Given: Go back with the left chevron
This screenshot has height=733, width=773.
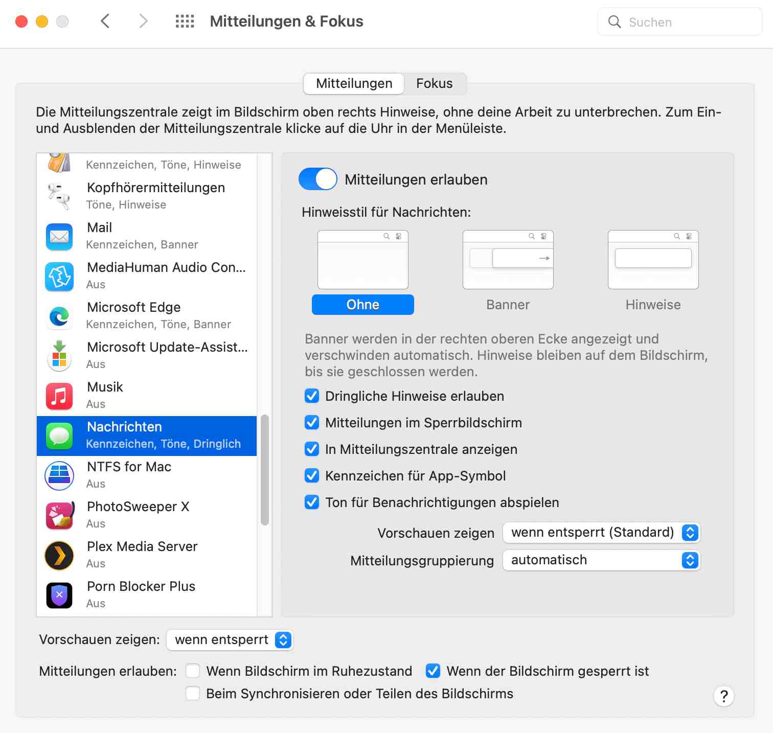Looking at the screenshot, I should (x=105, y=21).
